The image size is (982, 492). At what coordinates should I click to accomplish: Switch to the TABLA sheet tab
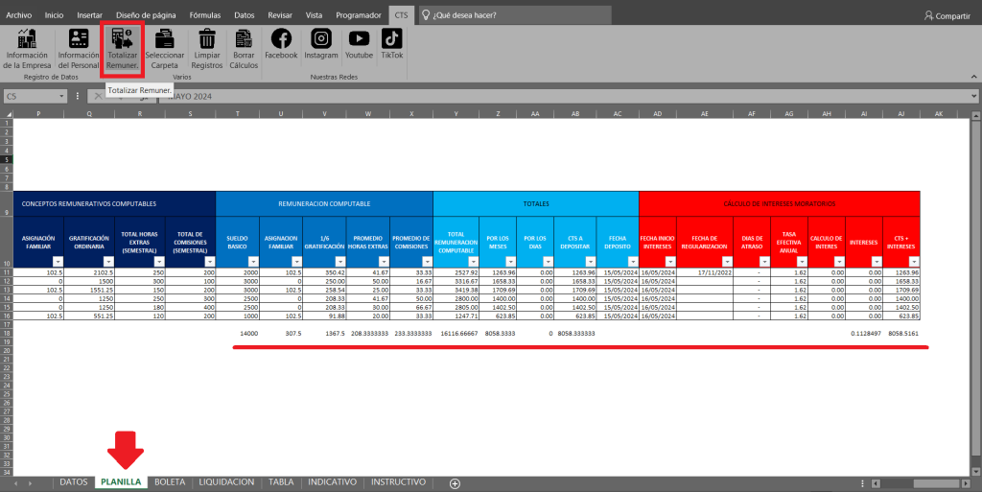point(281,482)
